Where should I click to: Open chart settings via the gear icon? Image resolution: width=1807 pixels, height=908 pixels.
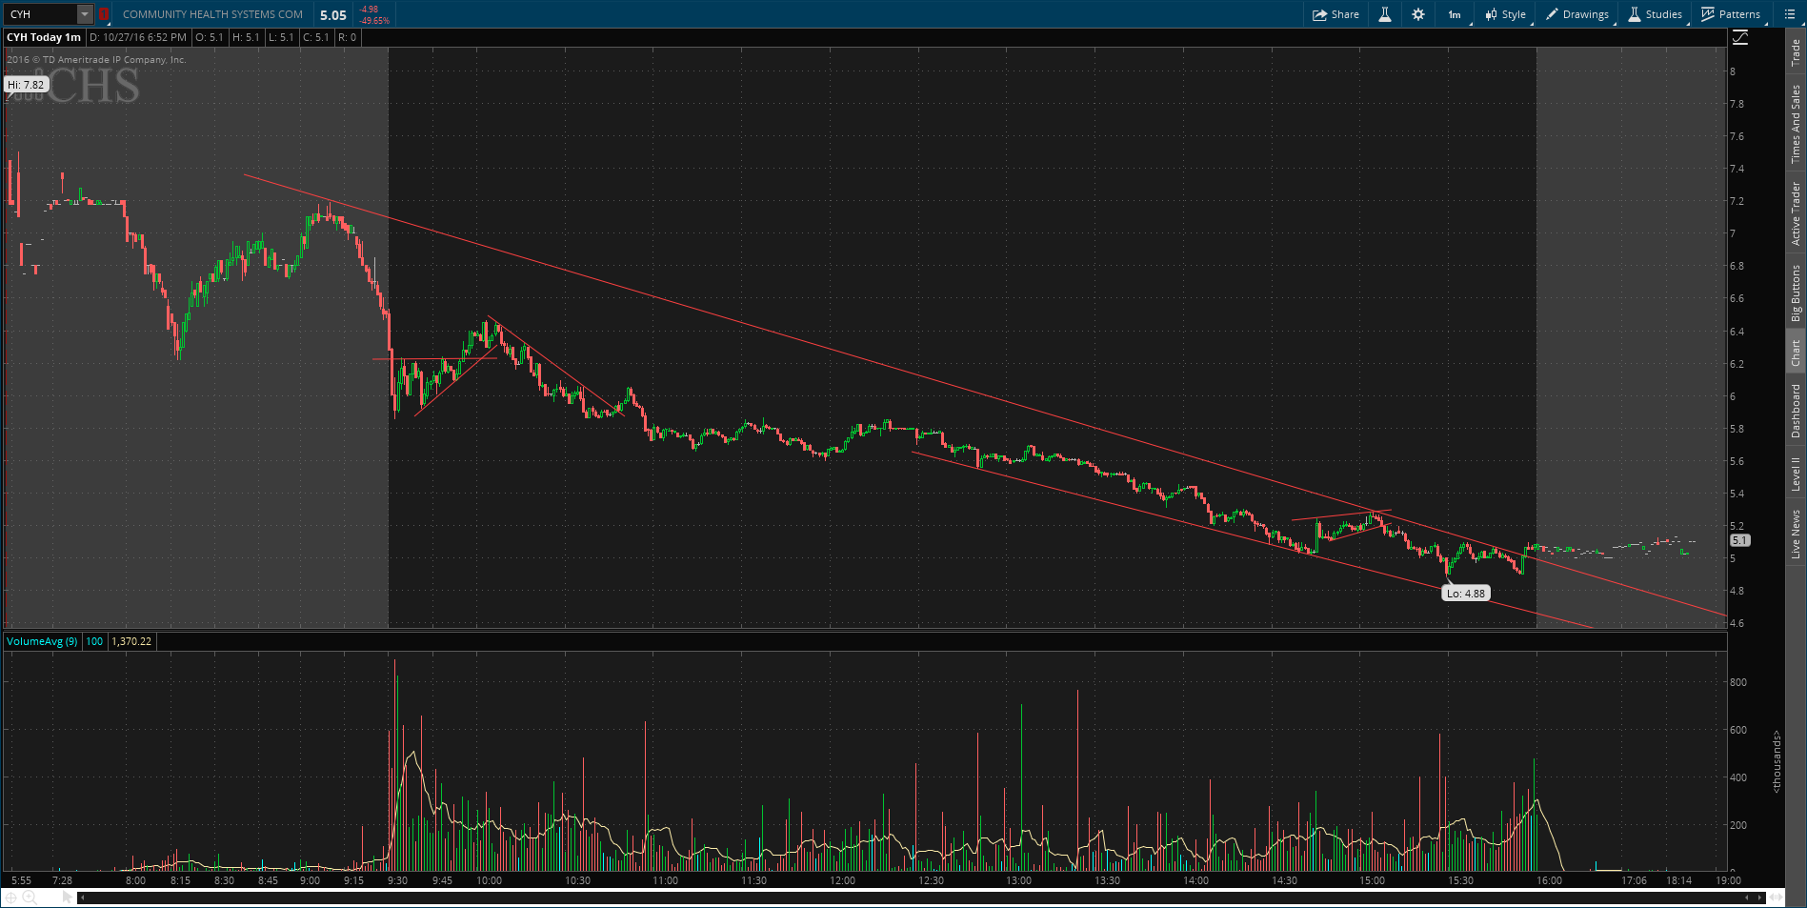click(1418, 14)
